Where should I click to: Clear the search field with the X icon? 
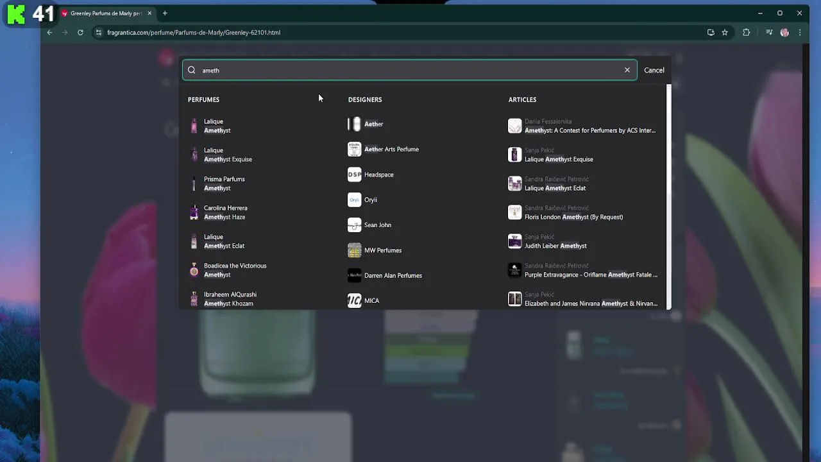[x=627, y=70]
